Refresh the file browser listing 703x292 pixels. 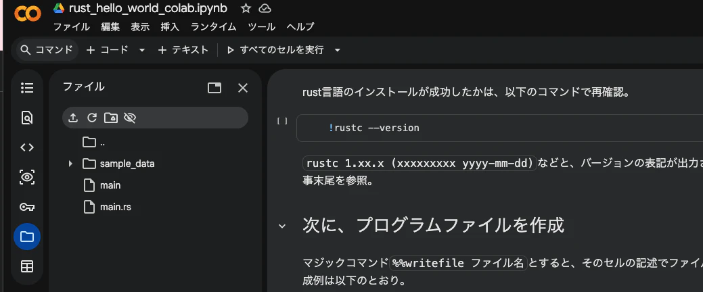[x=92, y=118]
